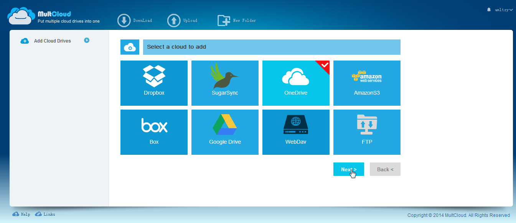Click the 'Select a cloud to add' heading

[176, 47]
